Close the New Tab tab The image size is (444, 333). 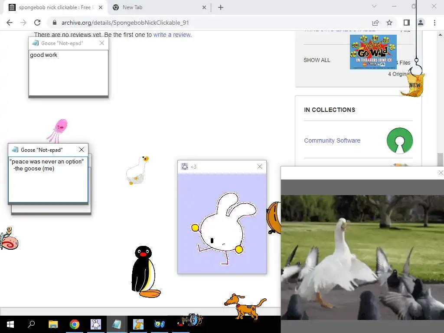click(x=204, y=8)
